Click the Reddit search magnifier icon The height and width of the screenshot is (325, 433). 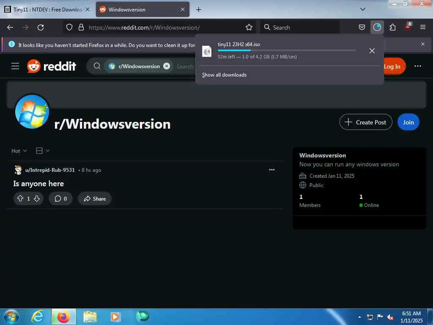pos(97,66)
